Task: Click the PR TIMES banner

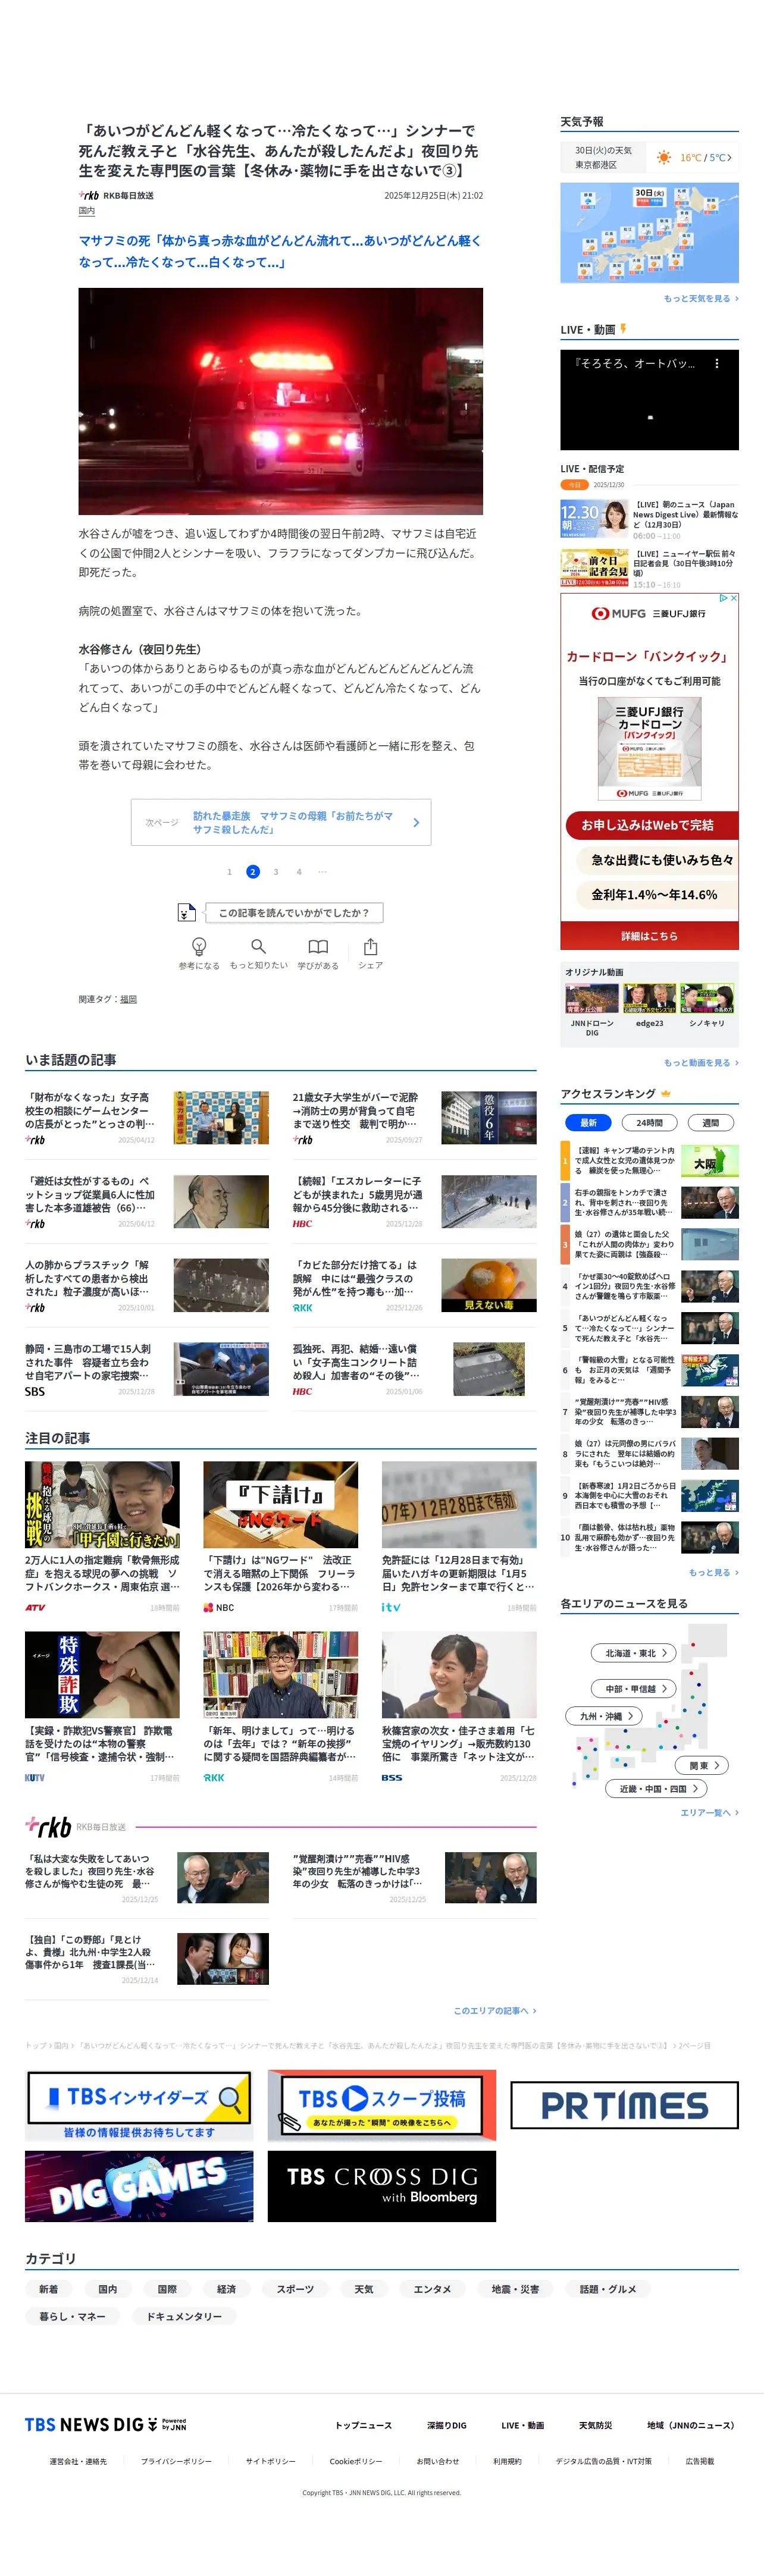Action: click(625, 2105)
